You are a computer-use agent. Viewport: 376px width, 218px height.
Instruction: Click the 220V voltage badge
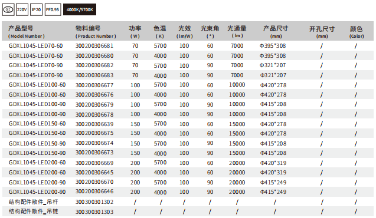coord(22,10)
